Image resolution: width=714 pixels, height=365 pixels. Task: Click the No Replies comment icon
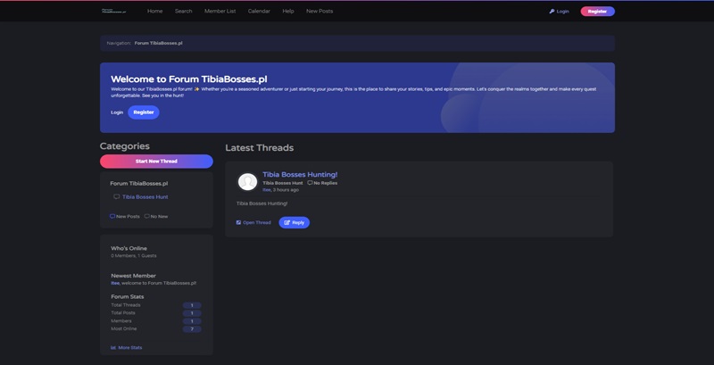point(310,183)
